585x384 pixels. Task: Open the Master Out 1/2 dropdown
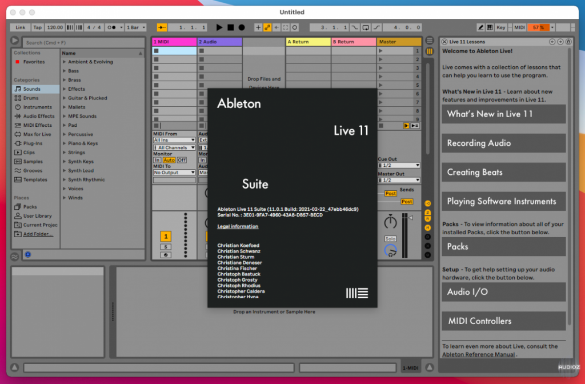pos(399,180)
